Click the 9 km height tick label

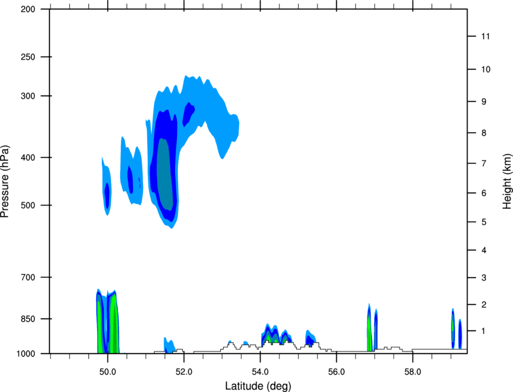(484, 102)
